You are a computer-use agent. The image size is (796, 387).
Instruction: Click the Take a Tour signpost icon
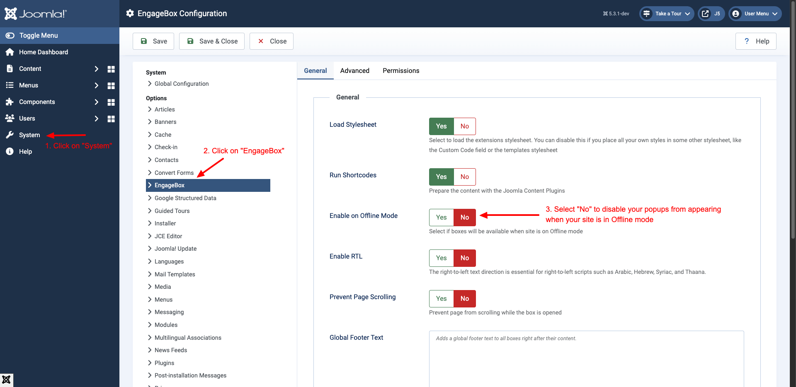[x=646, y=14]
